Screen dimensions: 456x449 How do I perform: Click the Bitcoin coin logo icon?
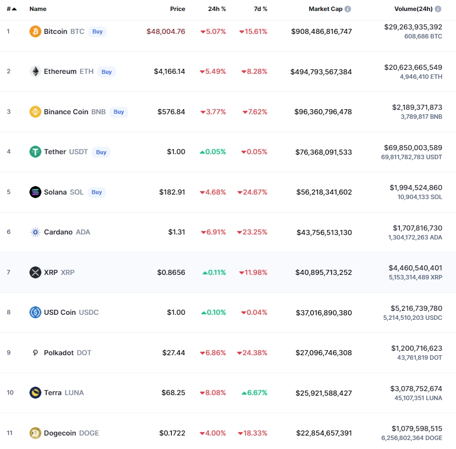(35, 31)
